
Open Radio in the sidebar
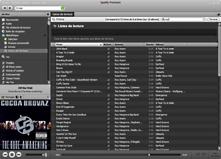click(9, 24)
